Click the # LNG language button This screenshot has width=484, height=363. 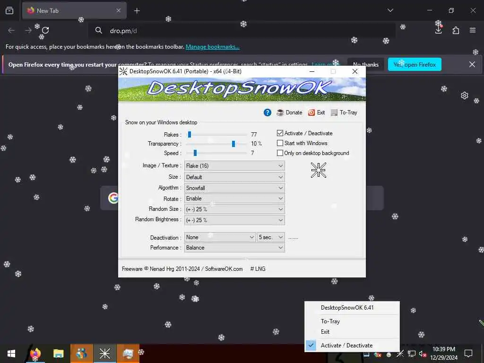(x=258, y=269)
